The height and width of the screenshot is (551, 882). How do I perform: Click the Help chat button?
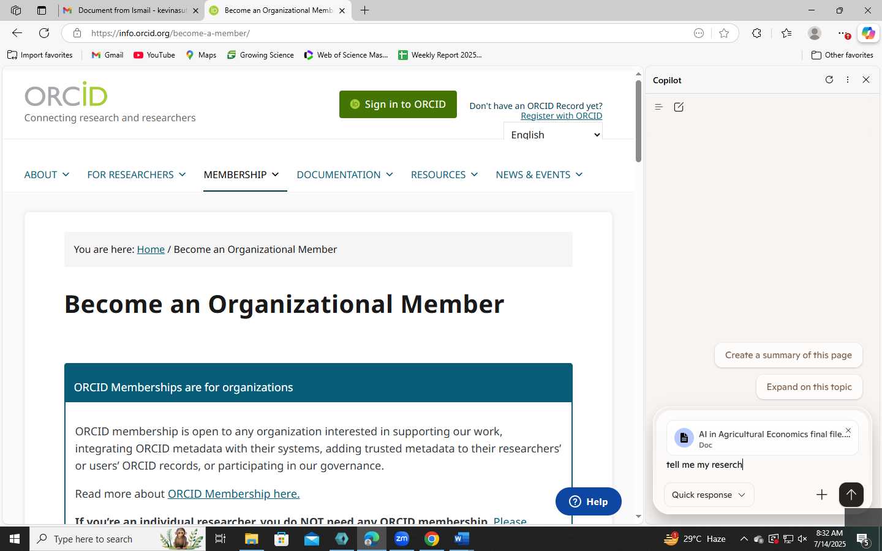point(589,501)
